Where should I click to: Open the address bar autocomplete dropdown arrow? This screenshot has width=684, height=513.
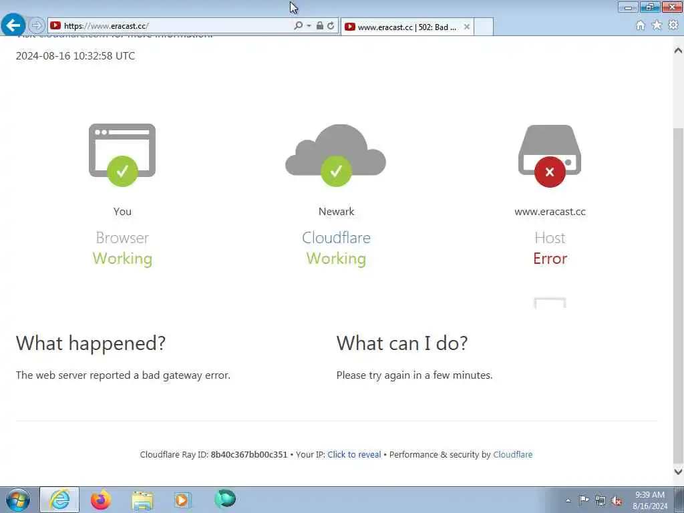(x=309, y=26)
